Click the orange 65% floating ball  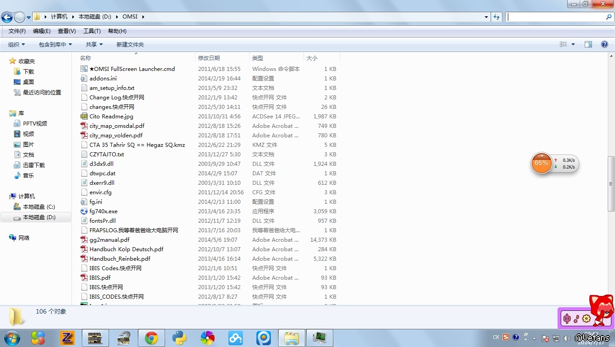(x=541, y=163)
